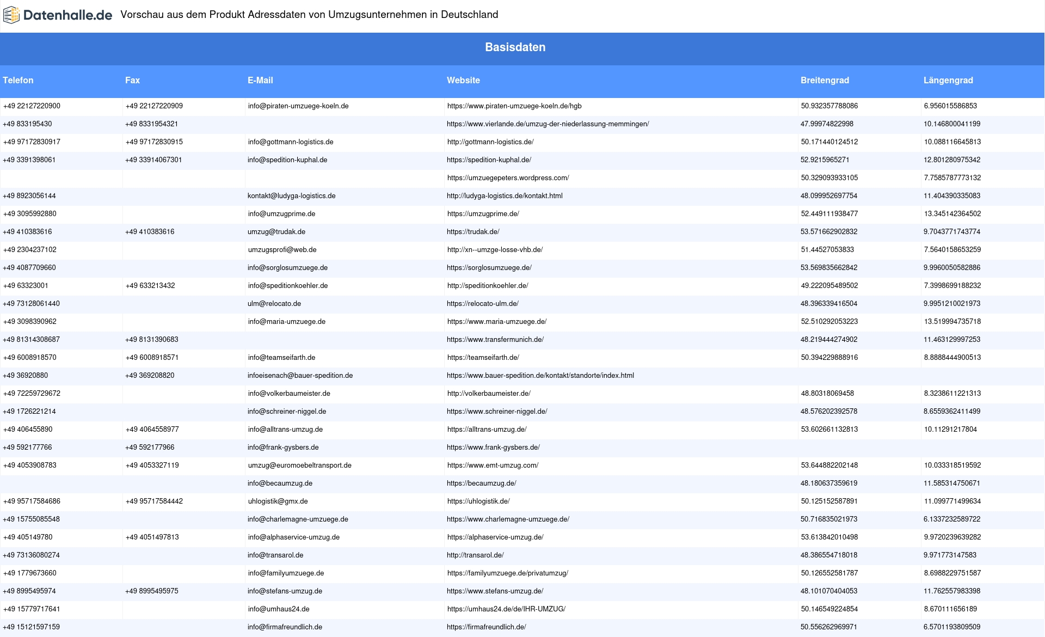Screen dimensions: 1045x637
Task: Click email umzug@euromoebeltransport.de
Action: pyautogui.click(x=300, y=465)
